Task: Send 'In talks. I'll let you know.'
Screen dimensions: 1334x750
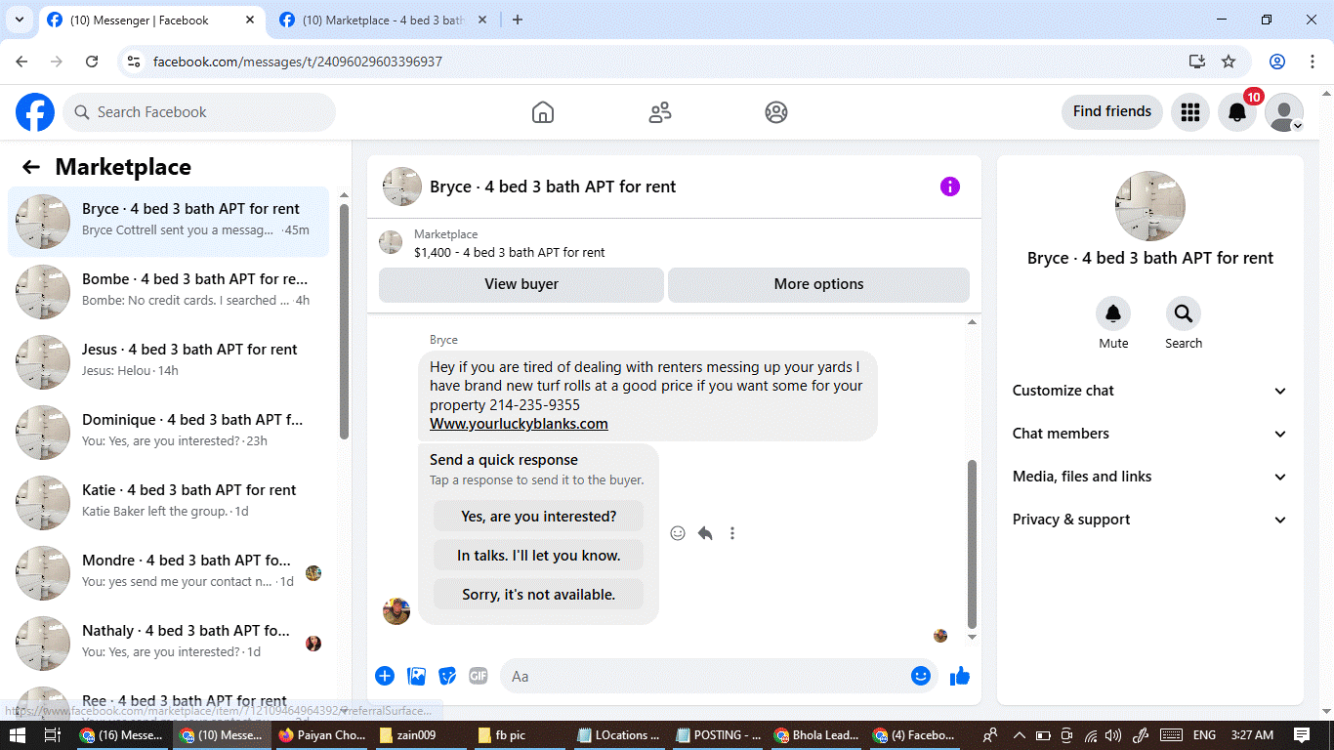Action: [539, 556]
